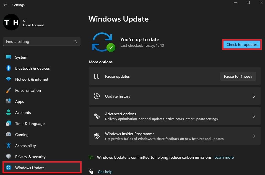Click Check for updates

(x=241, y=45)
